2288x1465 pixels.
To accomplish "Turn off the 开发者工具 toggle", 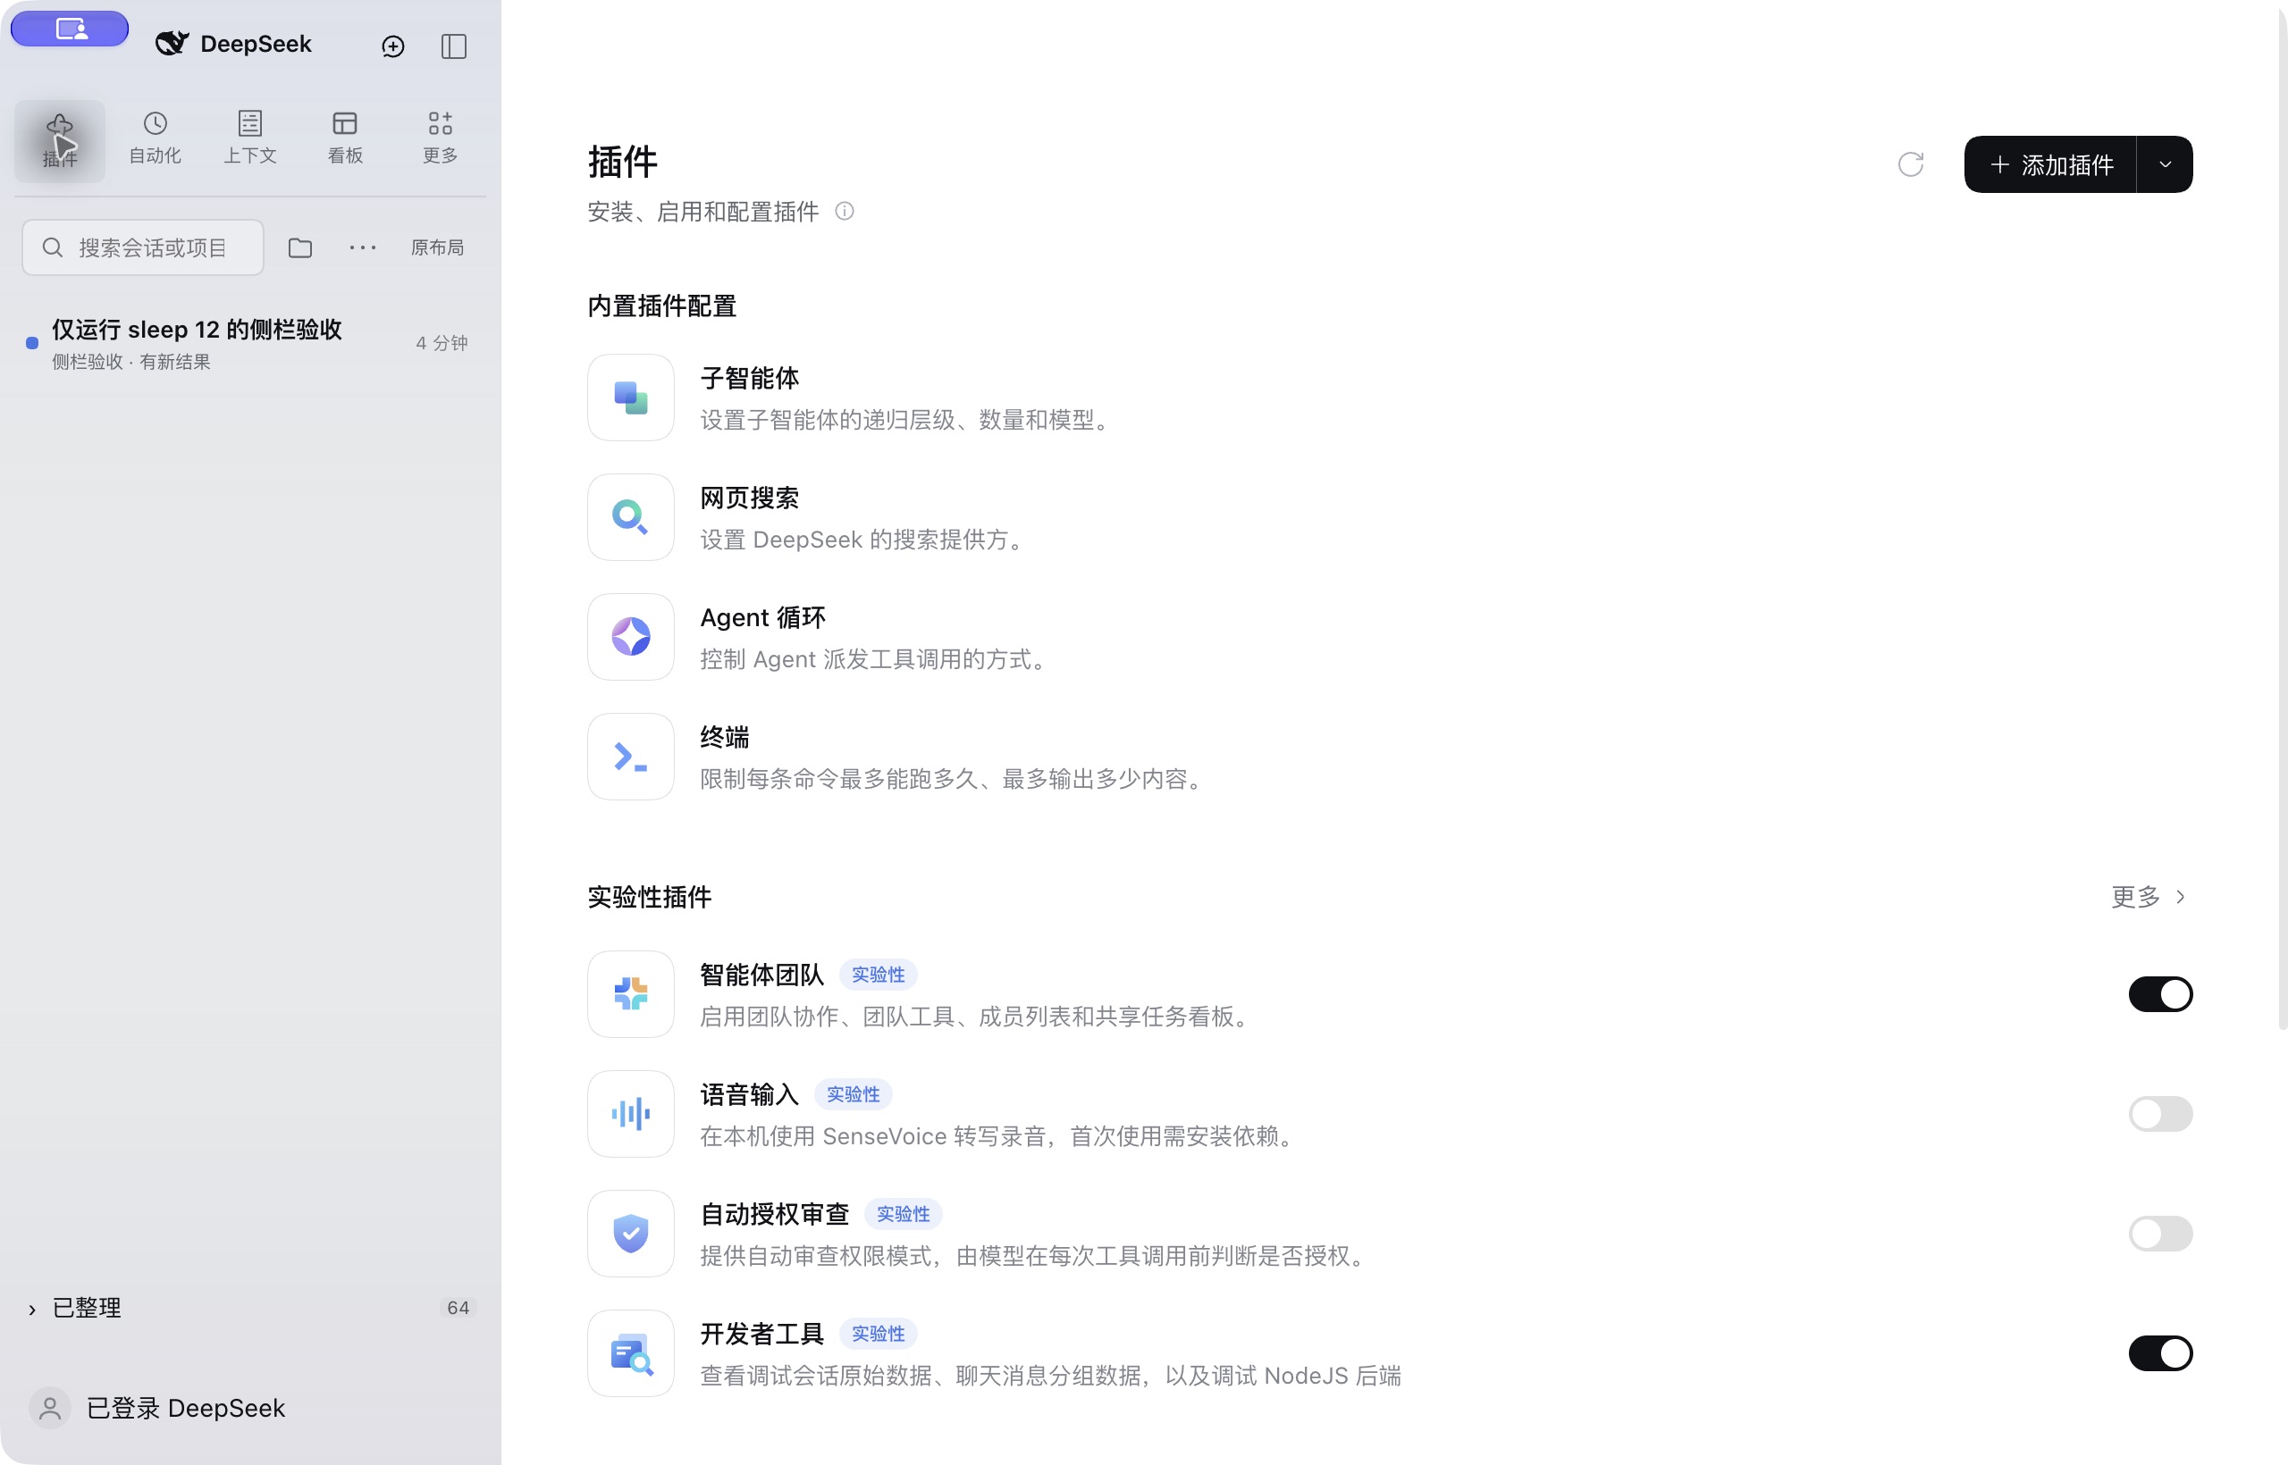I will click(x=2160, y=1353).
